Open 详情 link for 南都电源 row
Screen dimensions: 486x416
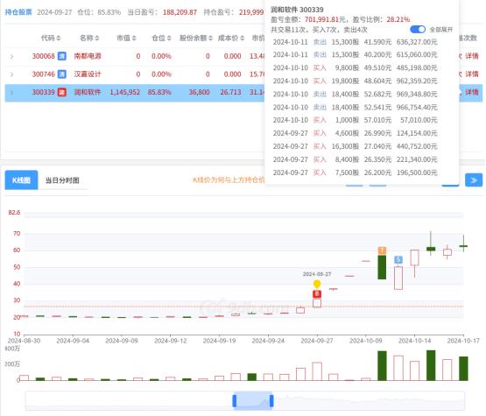(x=472, y=56)
